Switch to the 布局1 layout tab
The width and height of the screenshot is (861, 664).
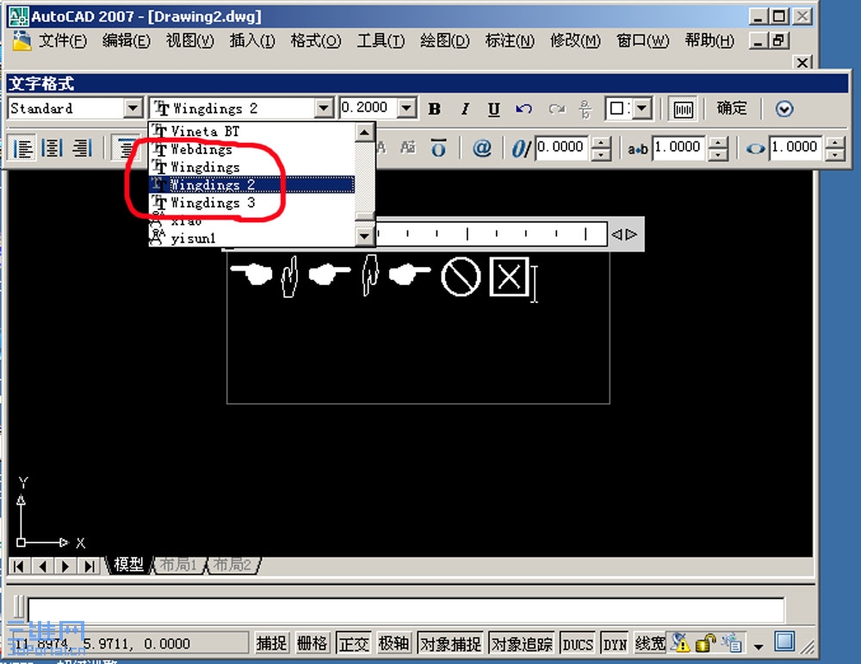point(178,565)
